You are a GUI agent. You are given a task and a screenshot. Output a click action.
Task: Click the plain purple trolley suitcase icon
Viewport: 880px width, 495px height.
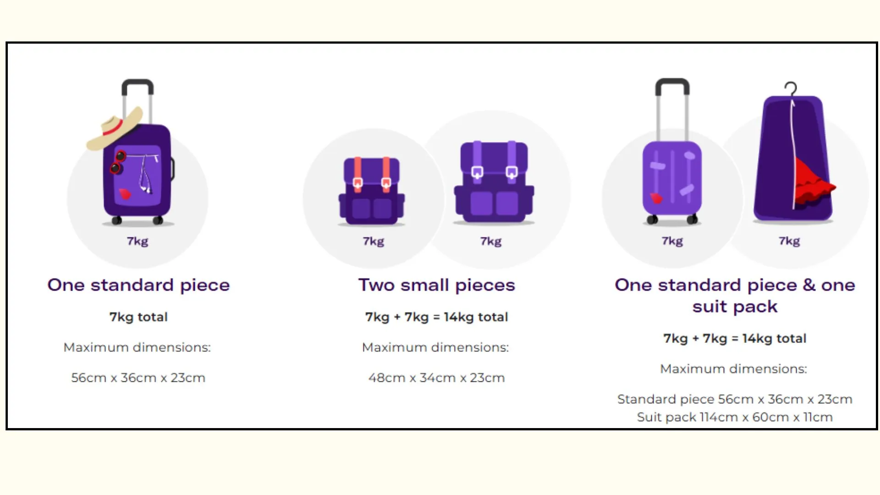pyautogui.click(x=672, y=151)
